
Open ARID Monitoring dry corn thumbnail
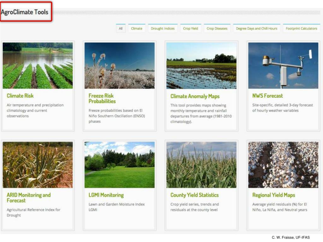[38, 165]
